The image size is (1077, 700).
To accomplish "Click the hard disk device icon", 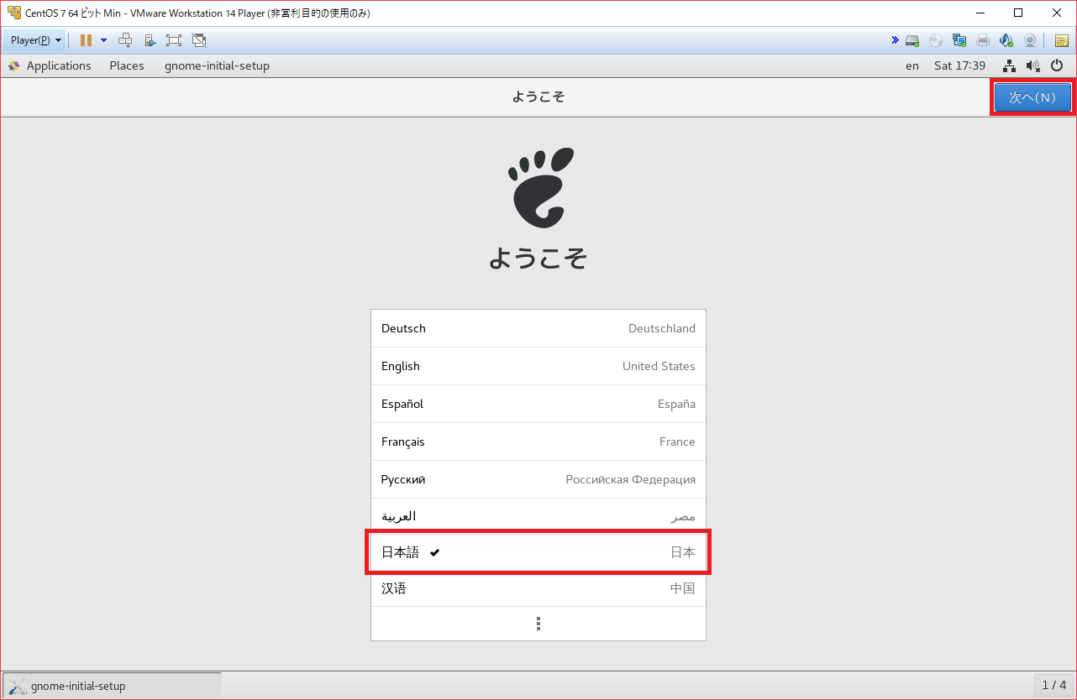I will pyautogui.click(x=912, y=40).
